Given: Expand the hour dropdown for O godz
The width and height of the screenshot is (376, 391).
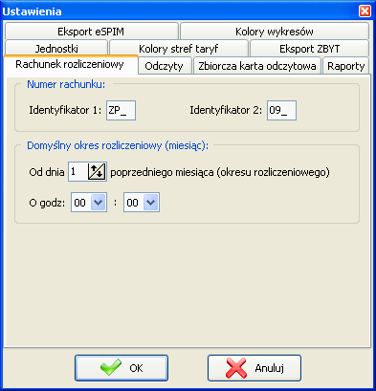Looking at the screenshot, I should (x=99, y=203).
